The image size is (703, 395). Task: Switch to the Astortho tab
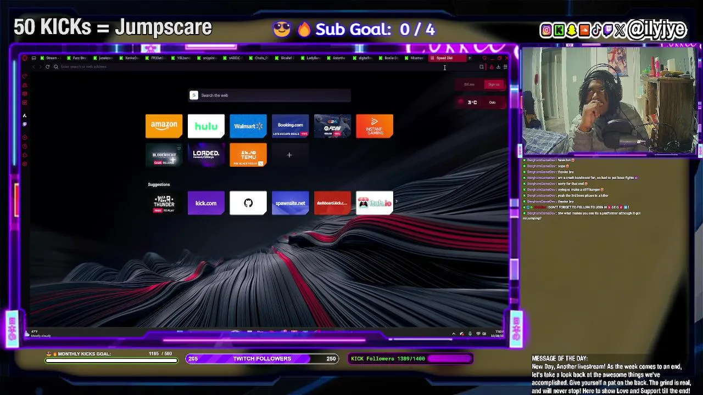pyautogui.click(x=337, y=58)
